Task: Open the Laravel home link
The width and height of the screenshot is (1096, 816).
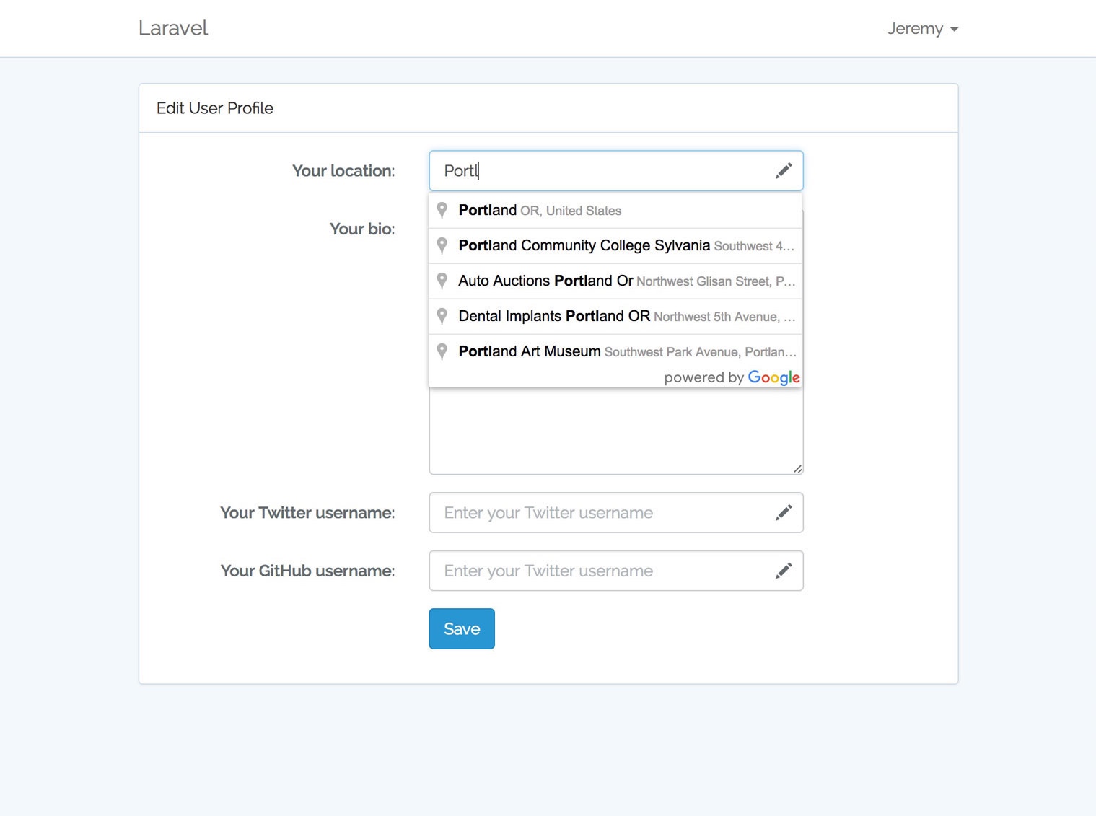Action: point(172,27)
